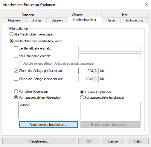Open the Dateien tab
151x147 pixels.
(57, 20)
